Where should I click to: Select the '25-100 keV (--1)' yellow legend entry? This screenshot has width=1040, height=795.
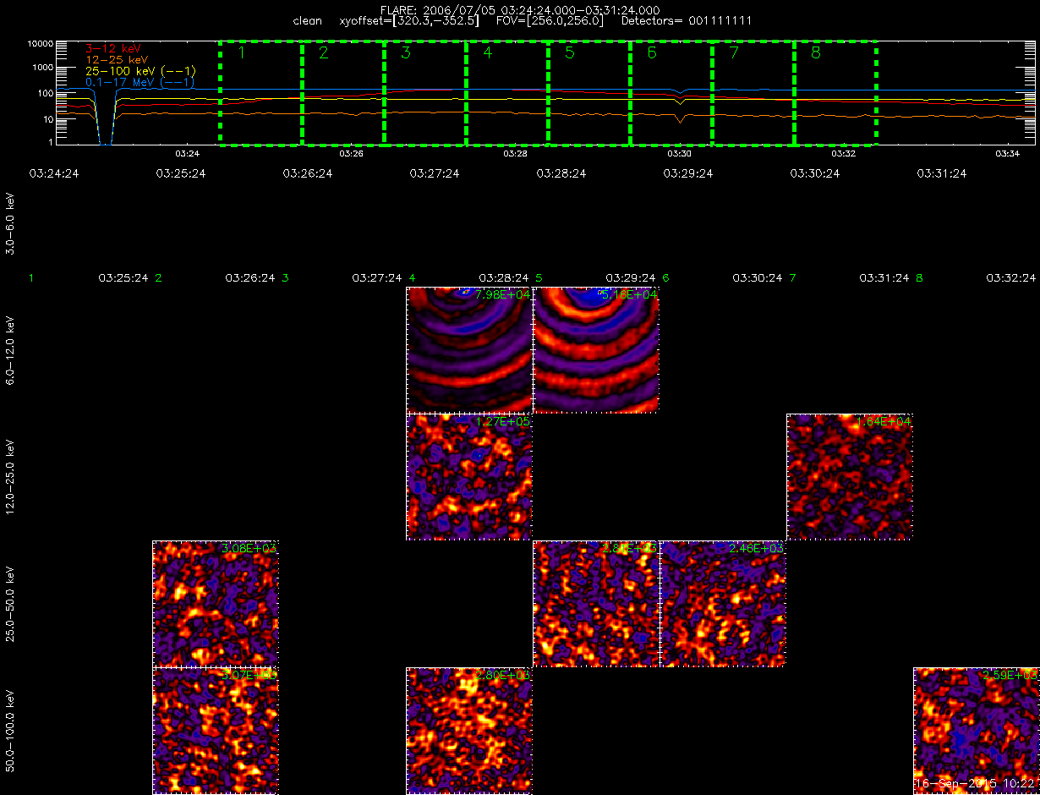(x=140, y=70)
